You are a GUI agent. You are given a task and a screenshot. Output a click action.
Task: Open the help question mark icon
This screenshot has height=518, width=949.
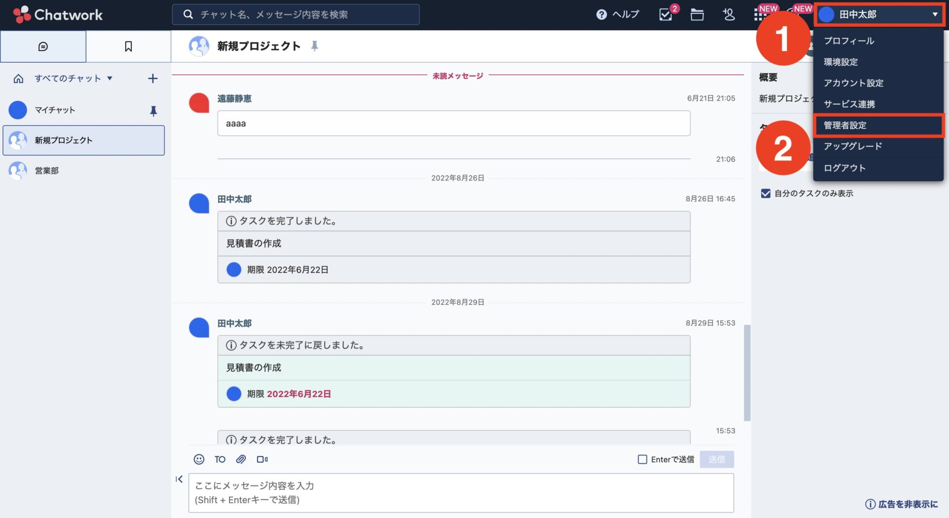[602, 15]
